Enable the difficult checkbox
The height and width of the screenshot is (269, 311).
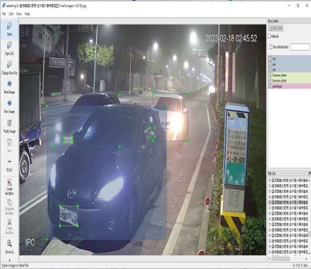270,36
